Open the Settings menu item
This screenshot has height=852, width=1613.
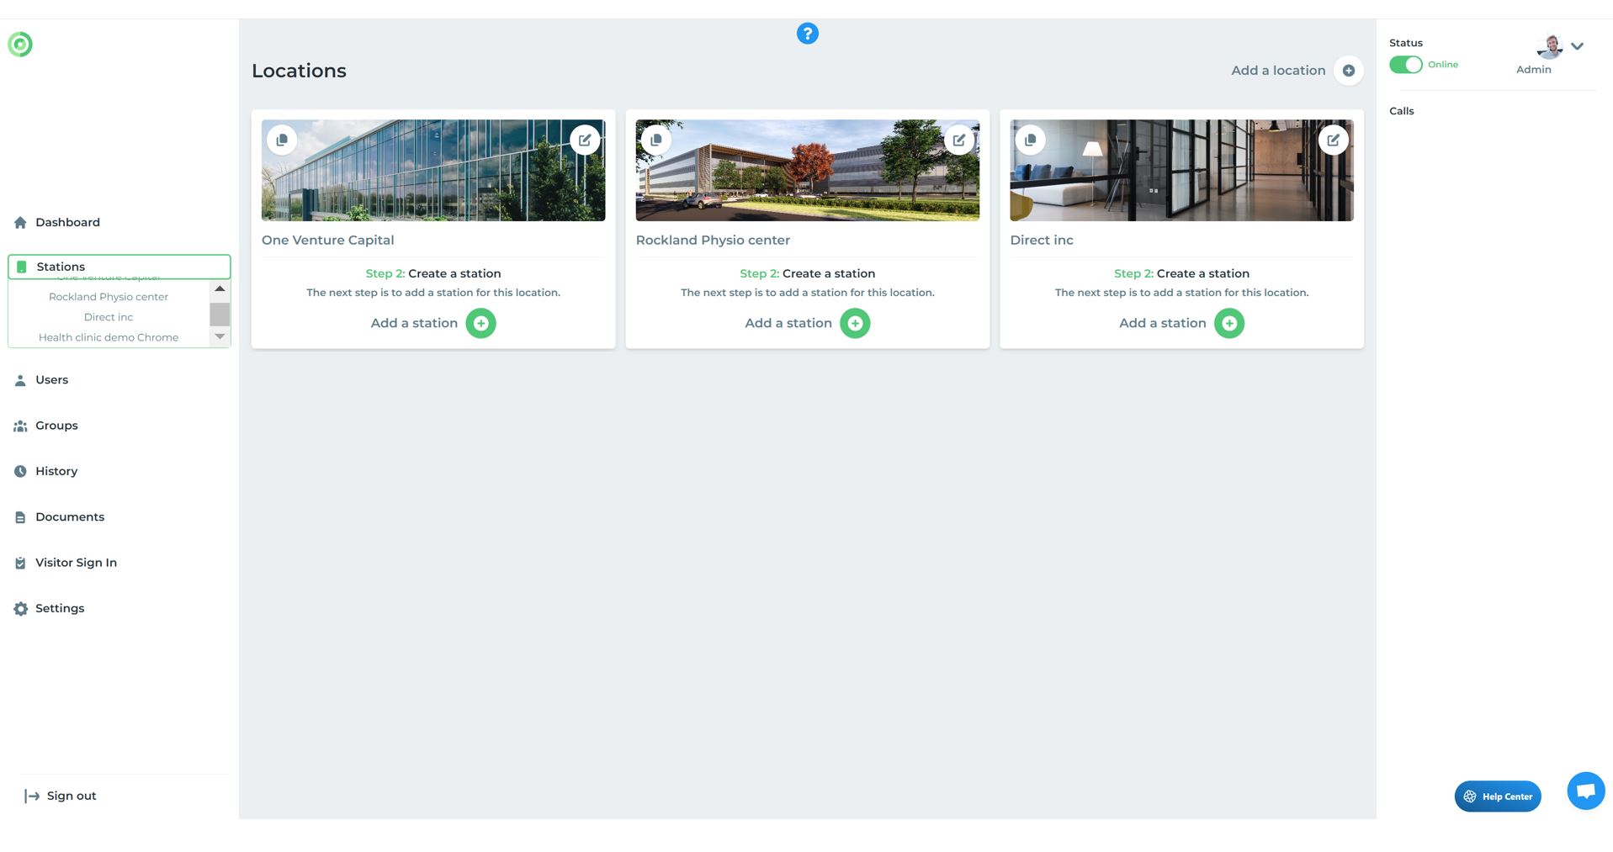pos(60,608)
